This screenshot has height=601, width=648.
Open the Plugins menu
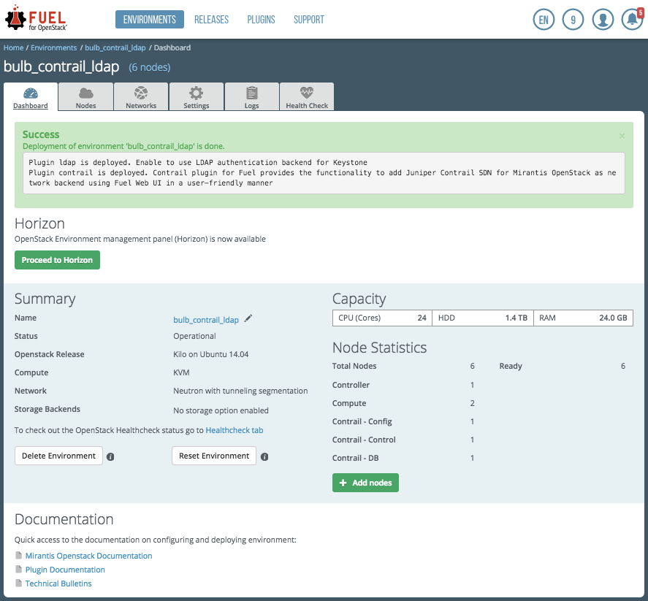click(262, 20)
